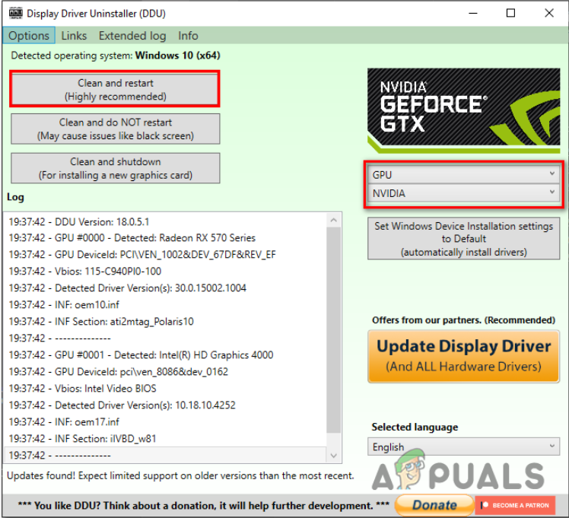Click the log scrollbar up arrow
569x518 pixels.
334,220
